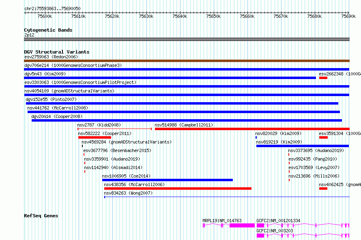Image resolution: width=361 pixels, height=240 pixels.
Task: Click the 75680k scale tick label
Action: pyautogui.click(x=314, y=16)
